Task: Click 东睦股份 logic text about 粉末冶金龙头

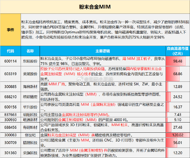Action: (102, 61)
